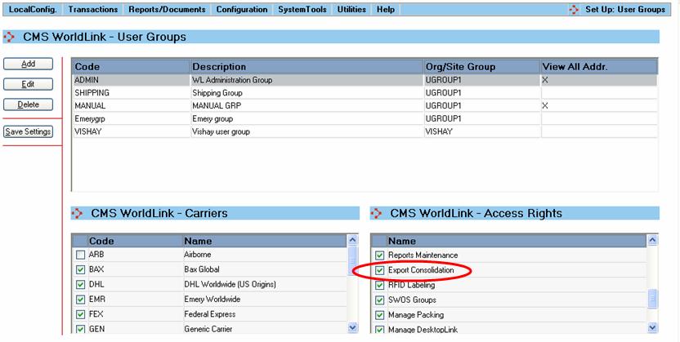
Task: Open the Transactions menu
Action: tap(93, 10)
